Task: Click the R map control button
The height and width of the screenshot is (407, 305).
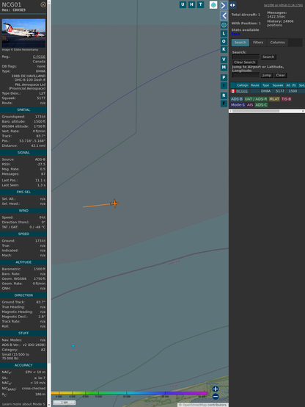Action: pyautogui.click(x=224, y=96)
